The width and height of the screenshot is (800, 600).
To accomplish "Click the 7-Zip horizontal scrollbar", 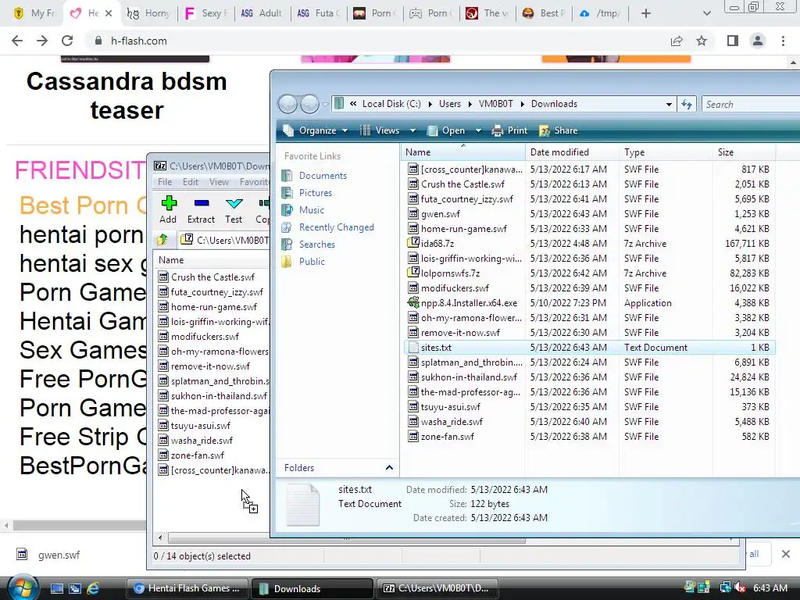I will point(347,539).
